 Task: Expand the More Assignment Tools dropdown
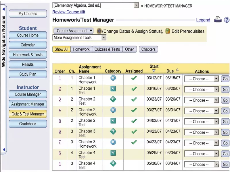(x=79, y=38)
